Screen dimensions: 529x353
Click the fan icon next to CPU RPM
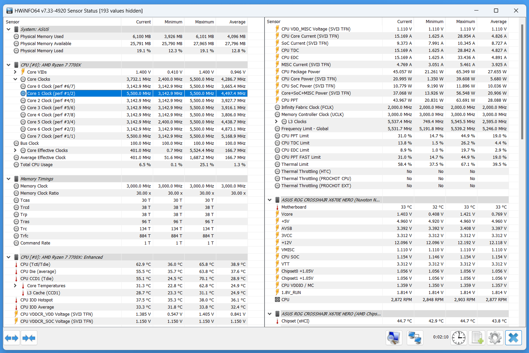click(x=277, y=299)
